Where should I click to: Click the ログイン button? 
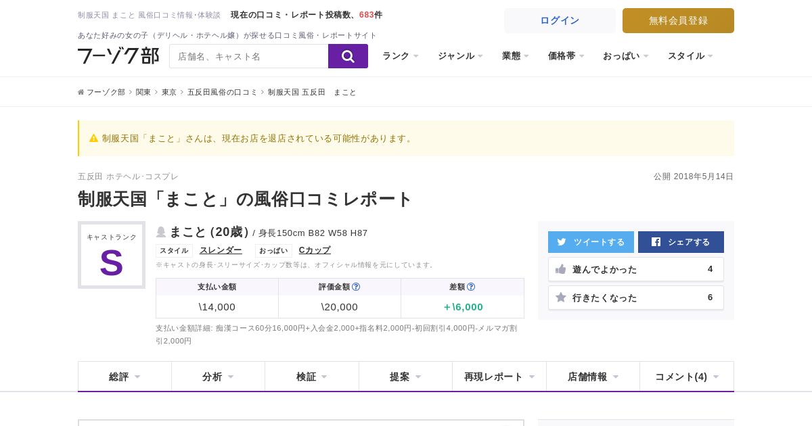[560, 20]
